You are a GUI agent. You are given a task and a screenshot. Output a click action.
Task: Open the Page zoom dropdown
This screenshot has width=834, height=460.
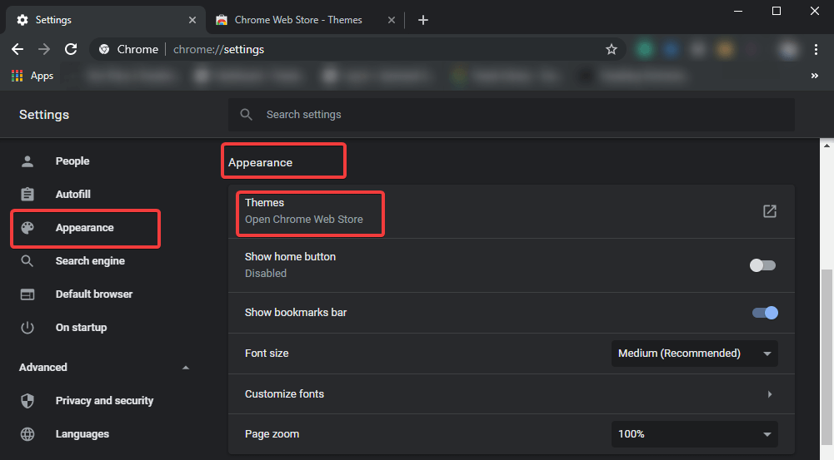point(695,434)
